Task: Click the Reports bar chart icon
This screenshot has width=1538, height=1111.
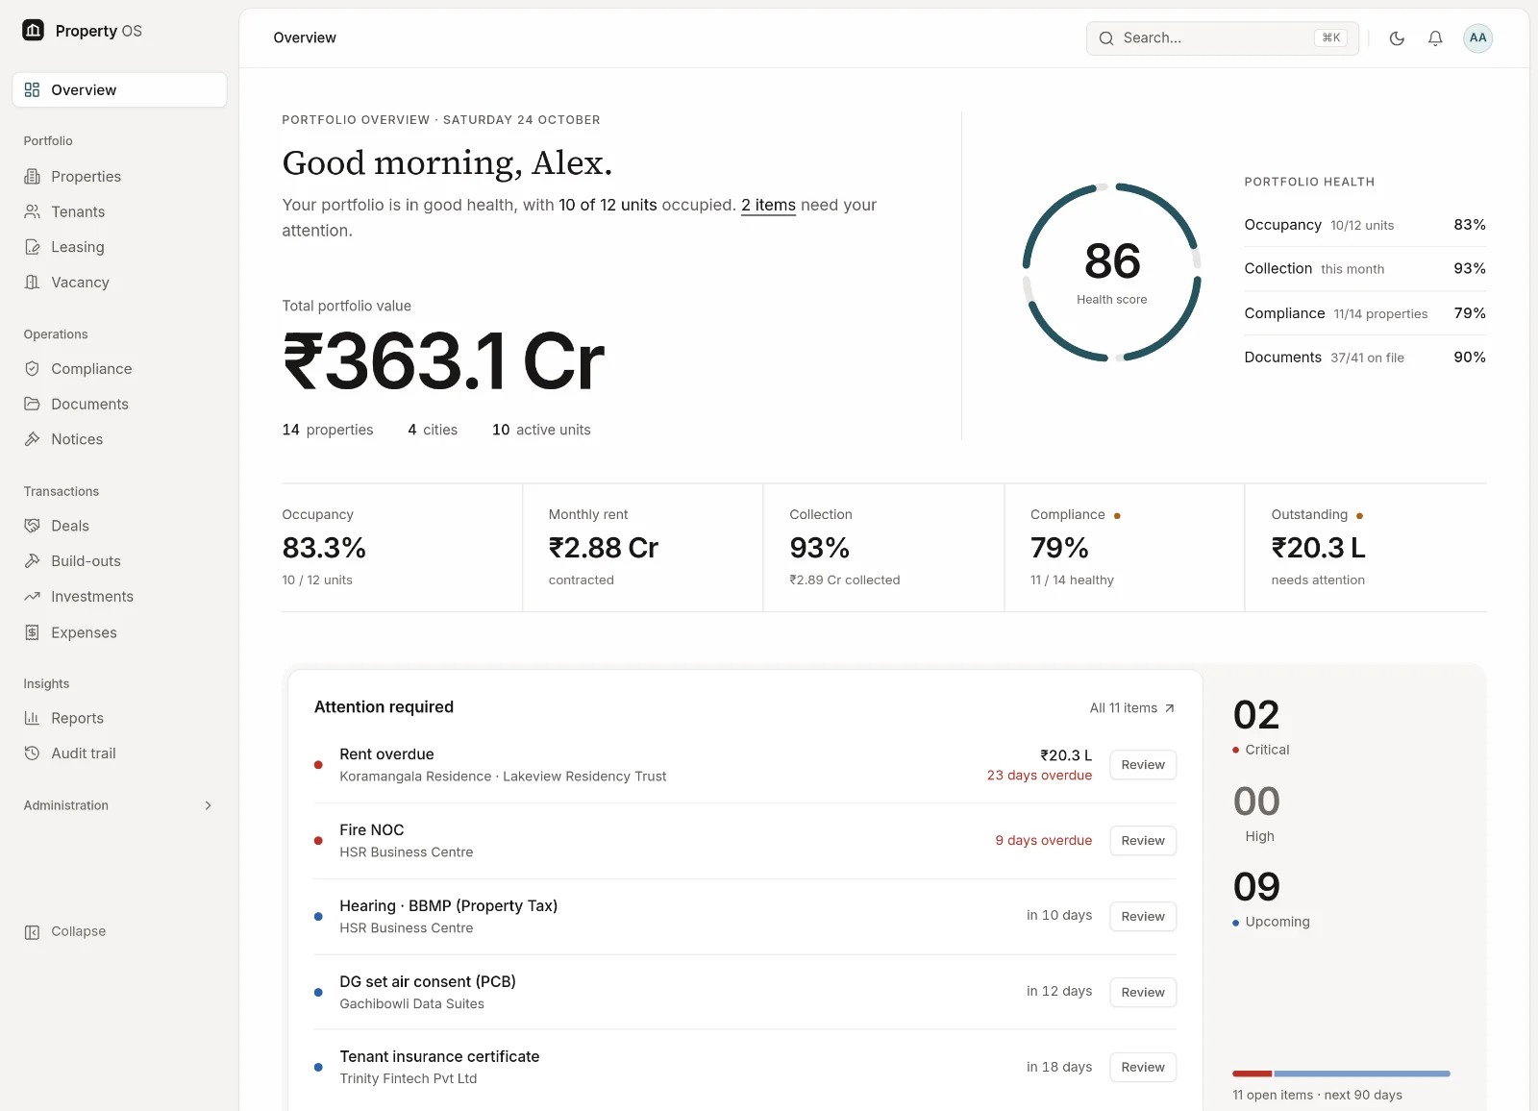Action: tap(32, 718)
